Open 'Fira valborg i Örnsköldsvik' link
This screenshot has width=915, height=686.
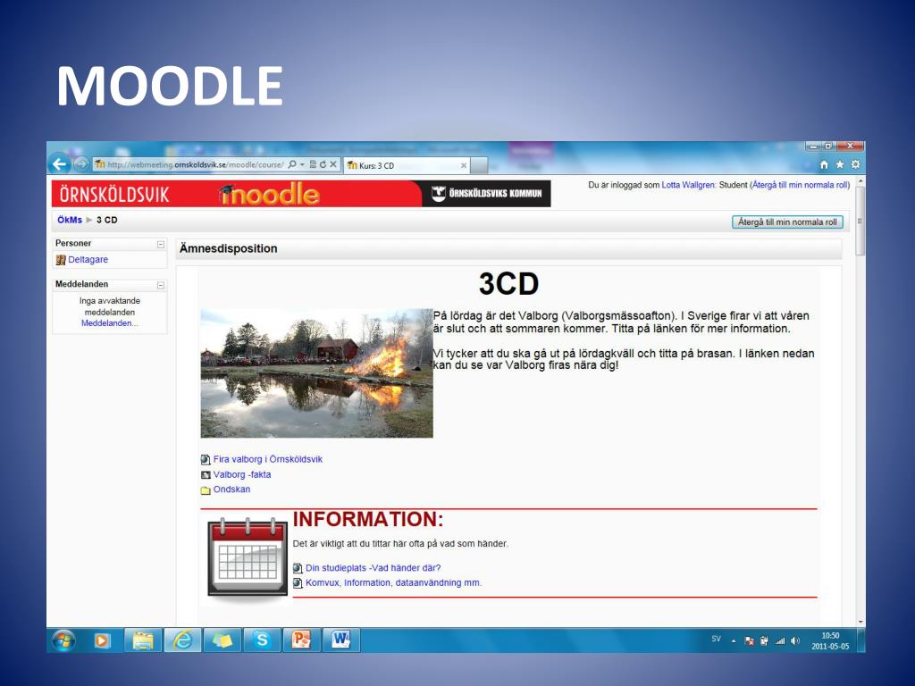268,459
